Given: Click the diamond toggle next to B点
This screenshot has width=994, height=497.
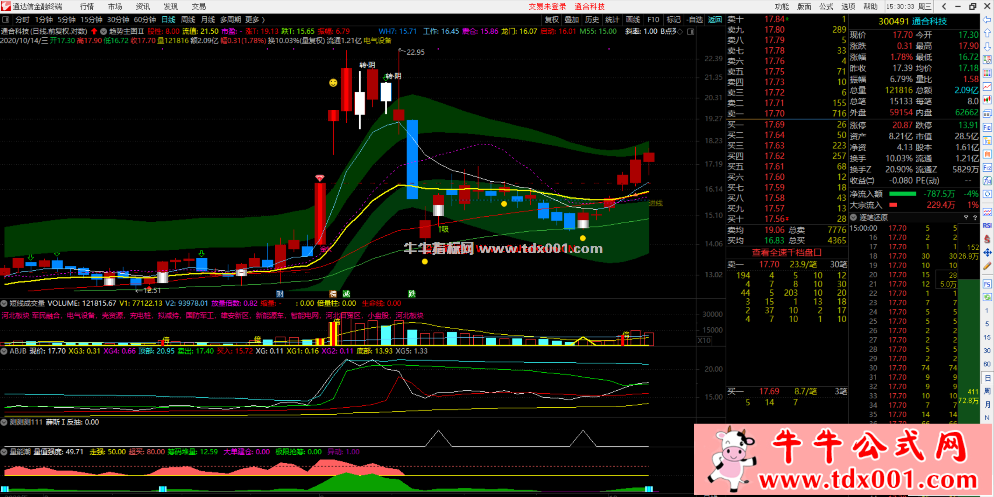Looking at the screenshot, I should point(680,32).
